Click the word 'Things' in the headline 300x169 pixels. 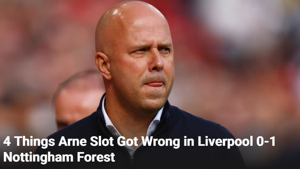point(34,142)
